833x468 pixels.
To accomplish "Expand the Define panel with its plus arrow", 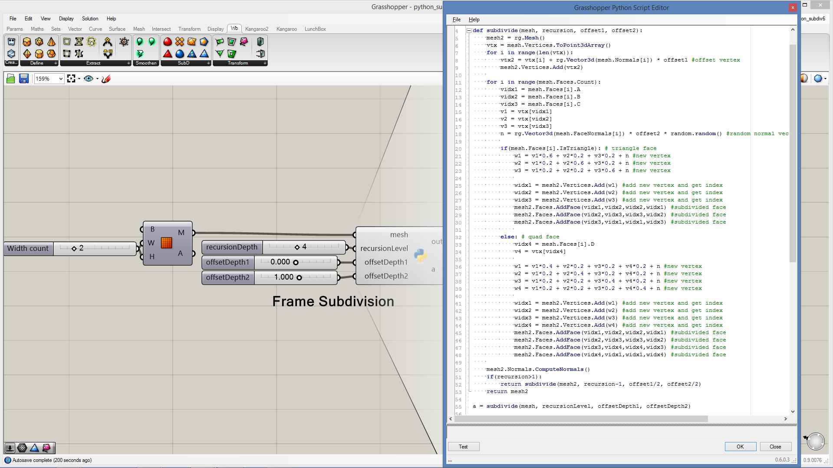I will pos(56,63).
